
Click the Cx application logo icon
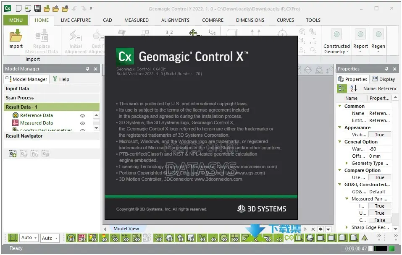tap(8, 8)
